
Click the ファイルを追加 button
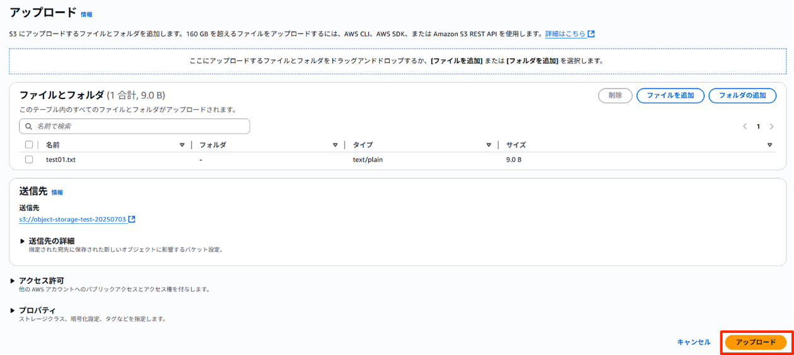coord(670,96)
